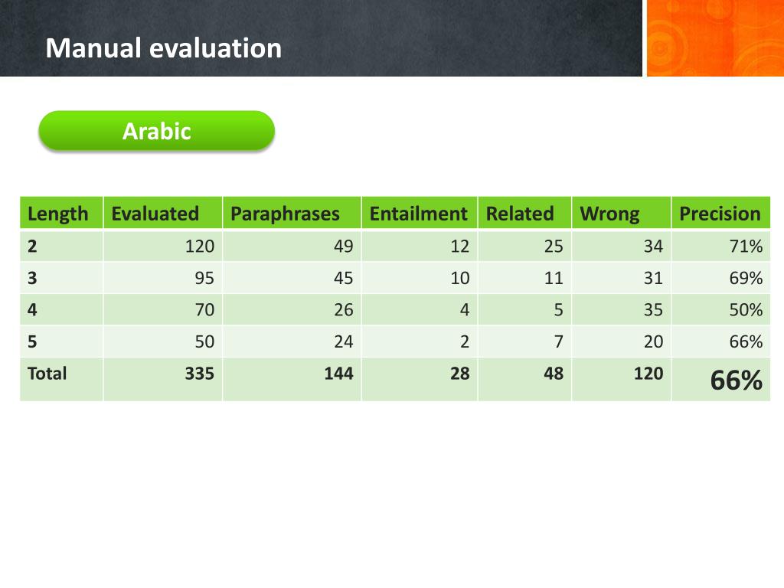
Task: Click the Related total 48
Action: (554, 374)
